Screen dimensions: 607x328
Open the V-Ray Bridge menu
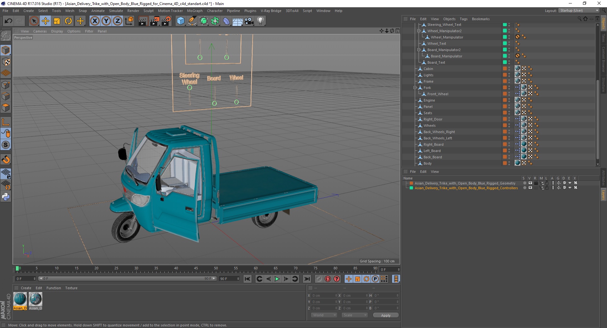[271, 11]
